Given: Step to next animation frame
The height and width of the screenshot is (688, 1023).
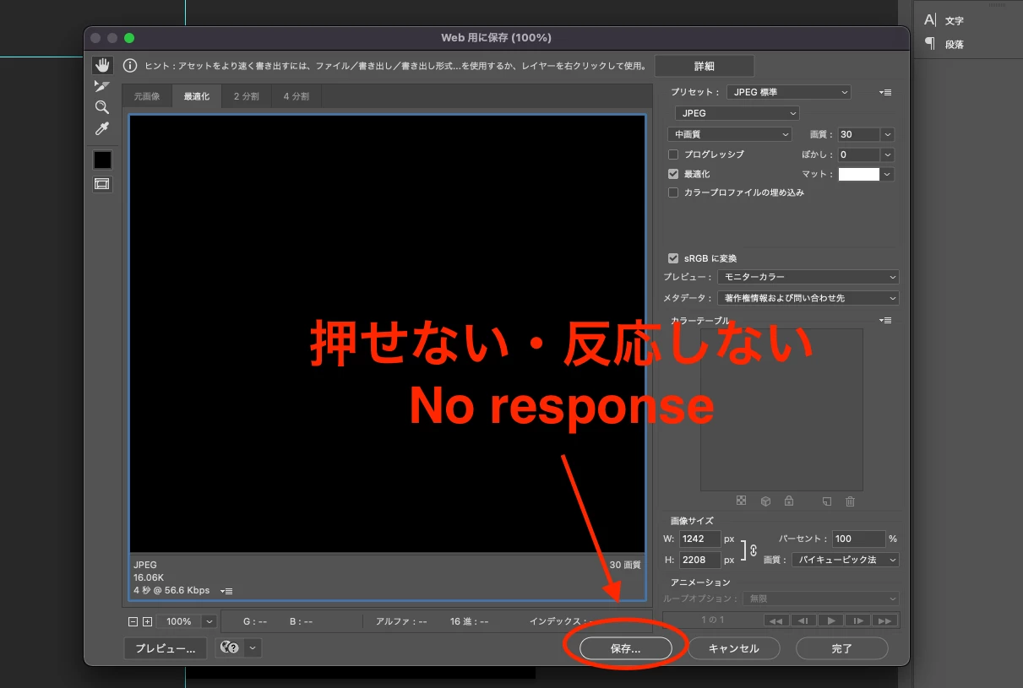Looking at the screenshot, I should 857,620.
